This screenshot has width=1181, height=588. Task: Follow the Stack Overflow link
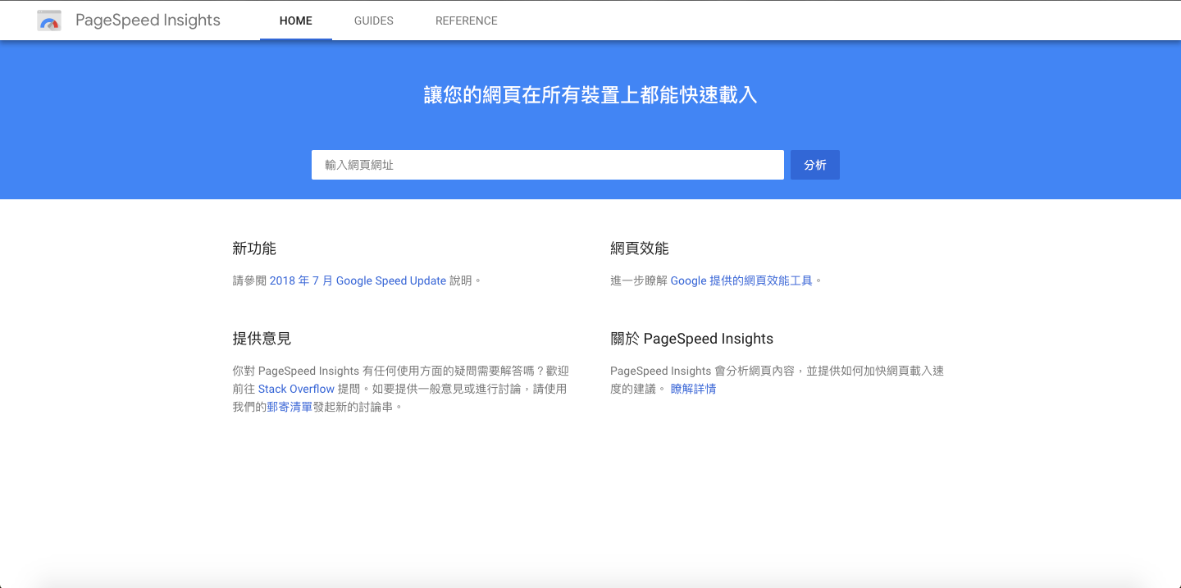tap(297, 389)
